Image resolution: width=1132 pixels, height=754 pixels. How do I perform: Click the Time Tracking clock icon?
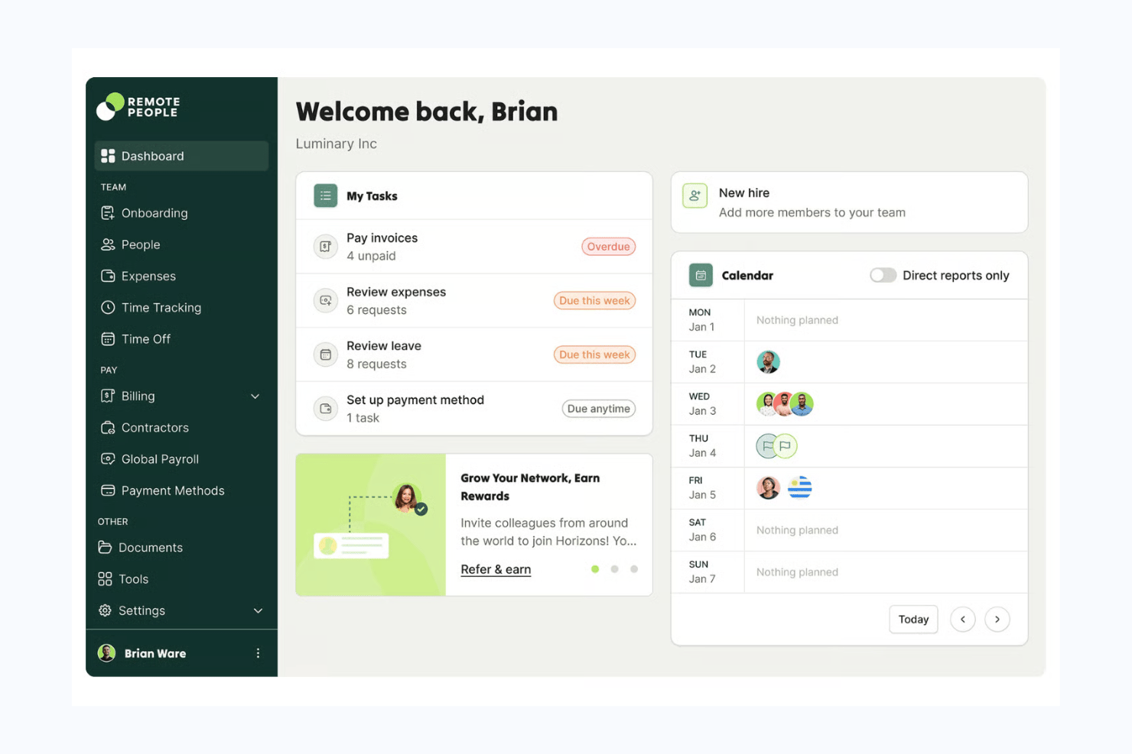108,307
